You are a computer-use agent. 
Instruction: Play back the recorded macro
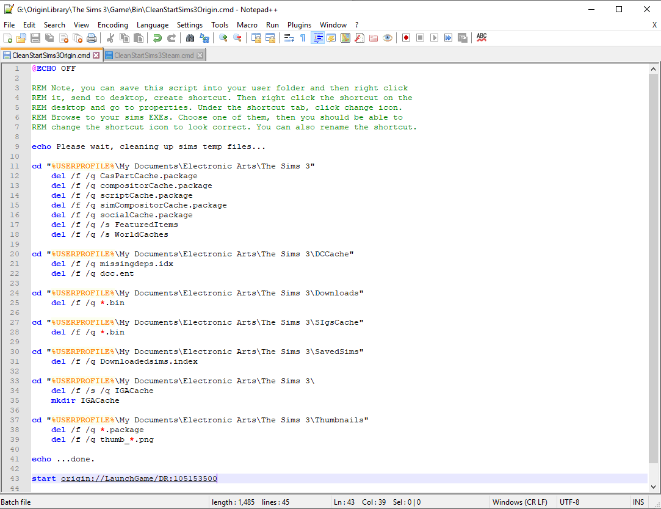434,38
